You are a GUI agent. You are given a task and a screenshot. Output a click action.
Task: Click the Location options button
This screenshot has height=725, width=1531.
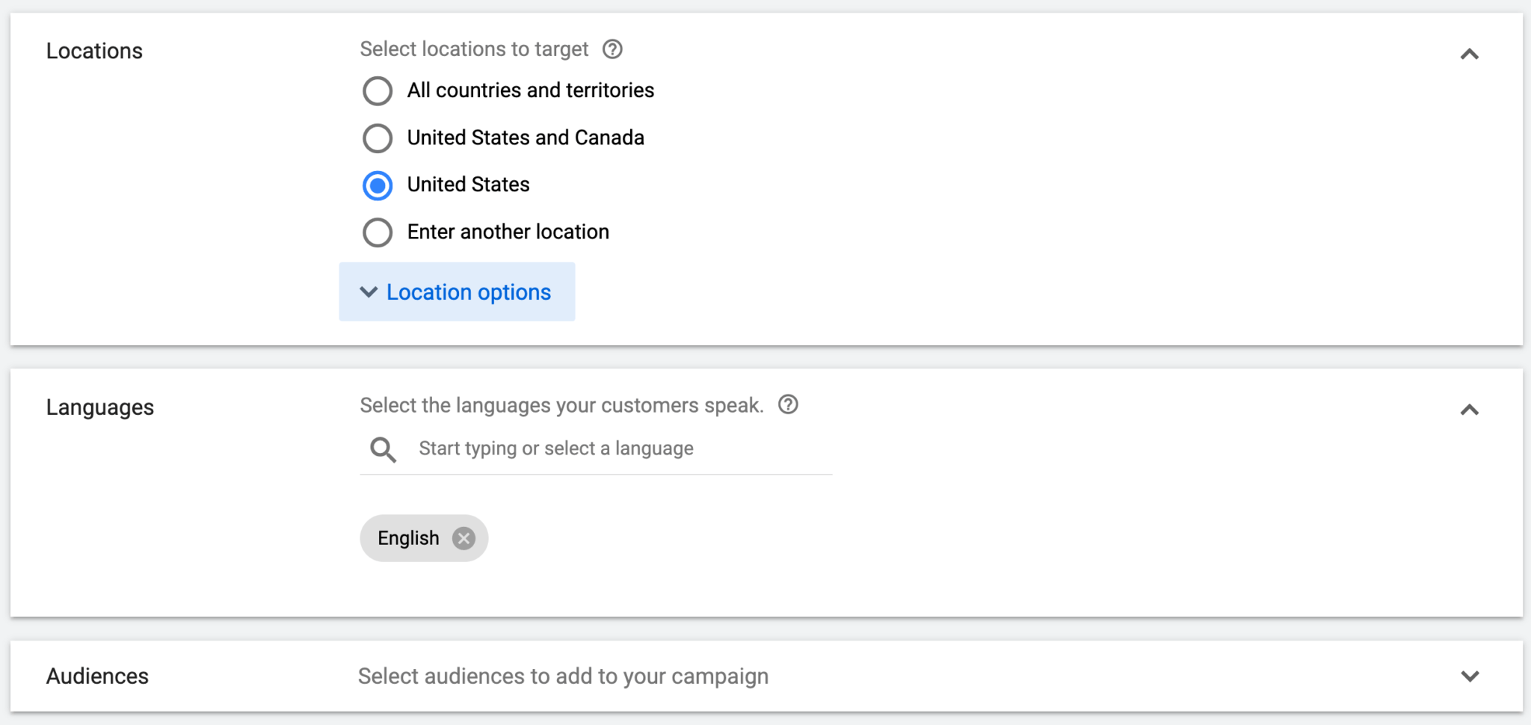(x=457, y=292)
